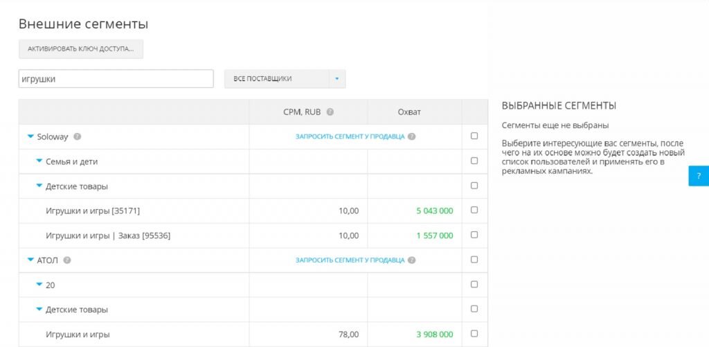Click help icon beside CPM, RUB header
This screenshot has height=347, width=709.
(330, 112)
